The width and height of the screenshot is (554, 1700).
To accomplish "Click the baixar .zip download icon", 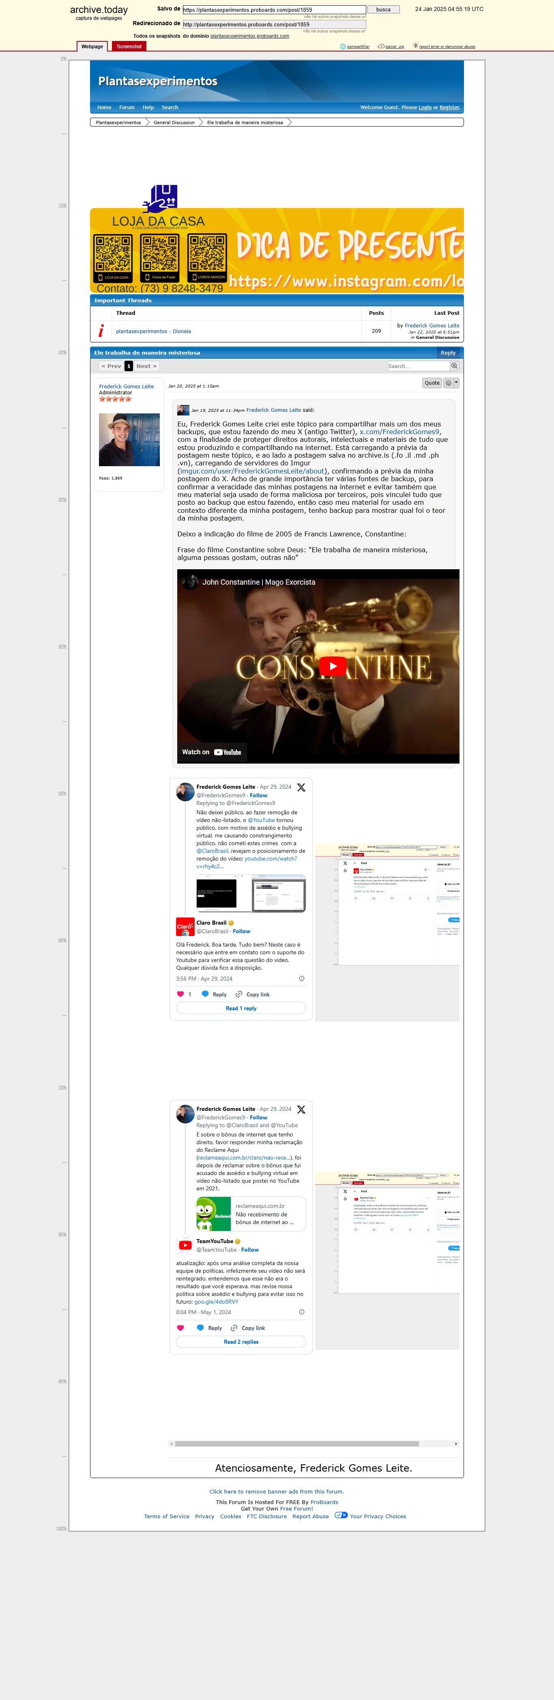I will (x=381, y=46).
